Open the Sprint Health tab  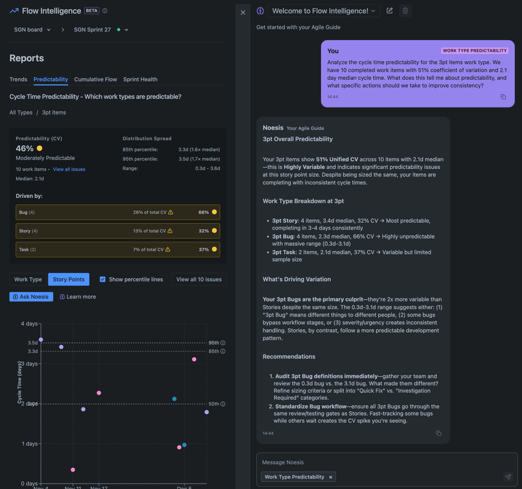(x=140, y=79)
